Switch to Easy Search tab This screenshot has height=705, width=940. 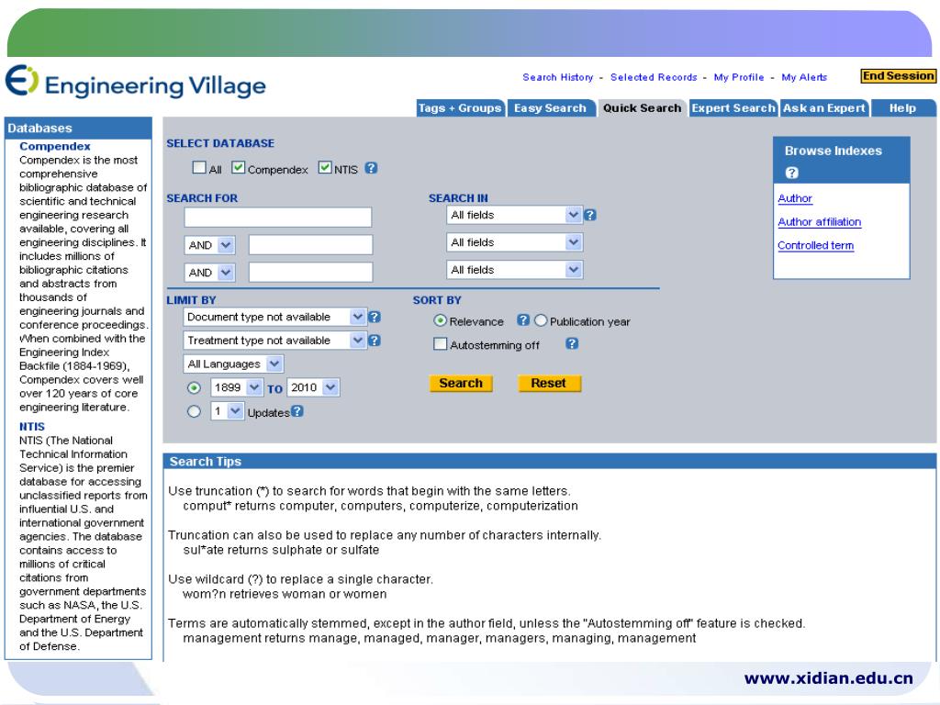pos(551,108)
